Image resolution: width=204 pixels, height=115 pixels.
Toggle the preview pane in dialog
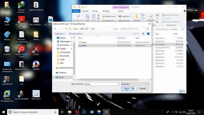tap(143, 34)
